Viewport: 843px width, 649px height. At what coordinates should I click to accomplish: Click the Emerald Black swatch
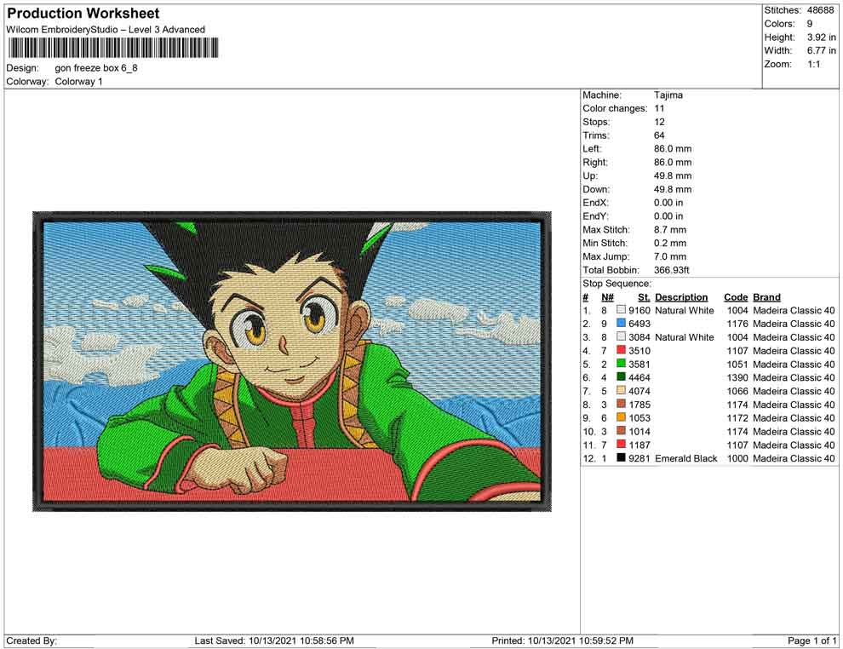point(621,457)
